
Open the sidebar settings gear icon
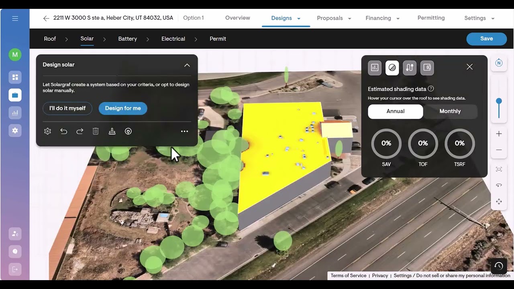point(15,130)
